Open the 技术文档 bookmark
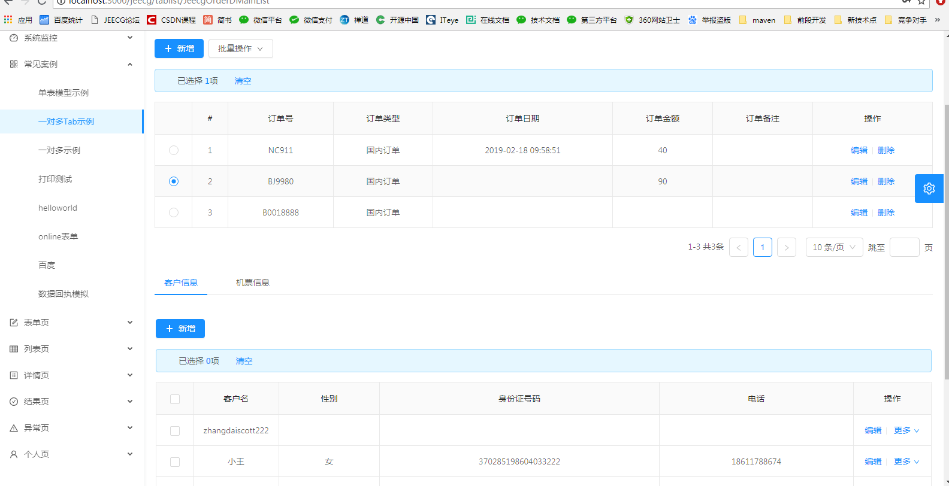949x486 pixels. [538, 20]
